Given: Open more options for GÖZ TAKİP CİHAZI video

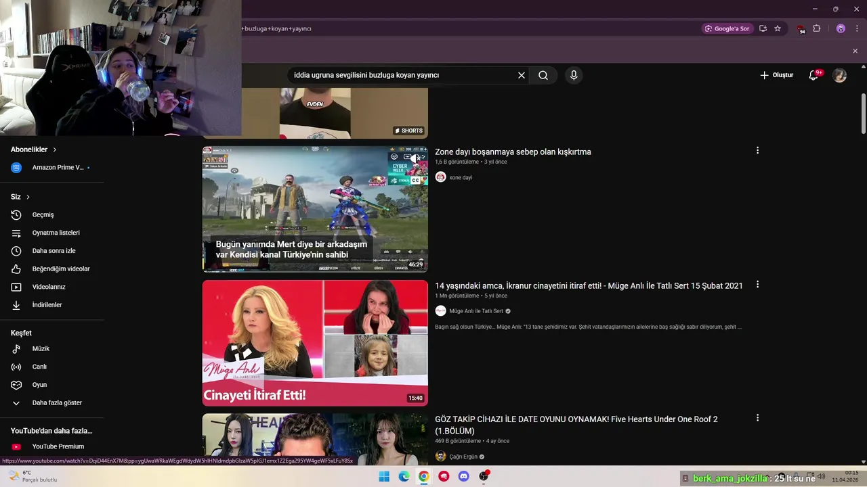Looking at the screenshot, I should [x=757, y=418].
